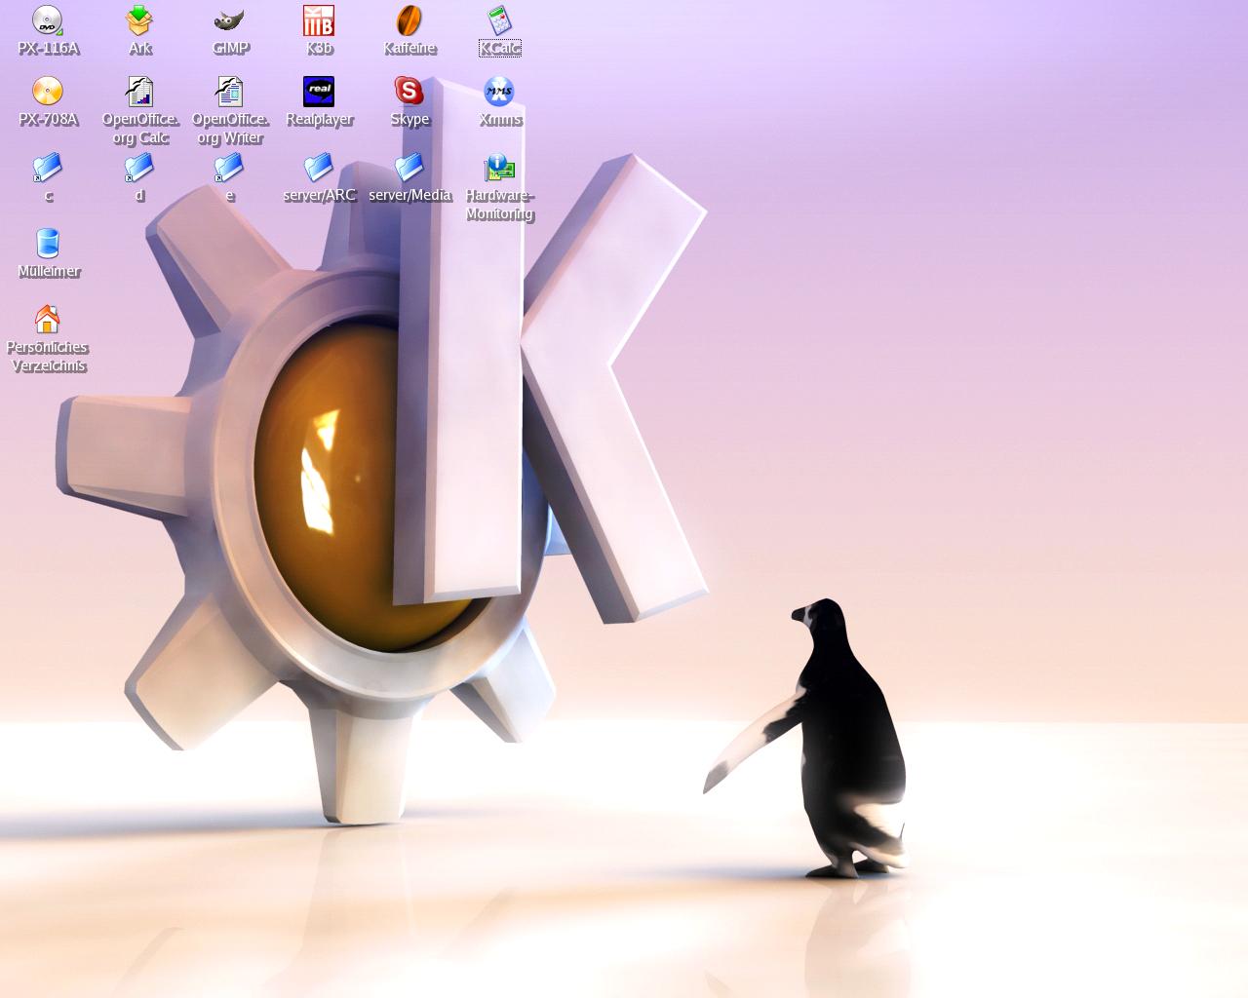1248x998 pixels.
Task: Open Kaffeine media player icon
Action: pyautogui.click(x=409, y=20)
